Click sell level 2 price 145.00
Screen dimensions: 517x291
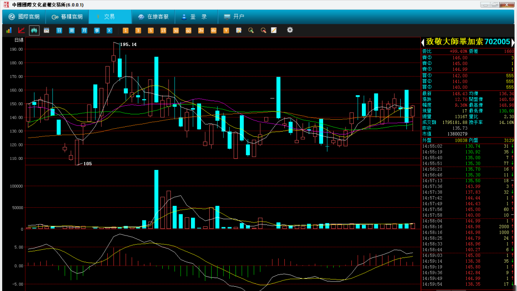(460, 64)
